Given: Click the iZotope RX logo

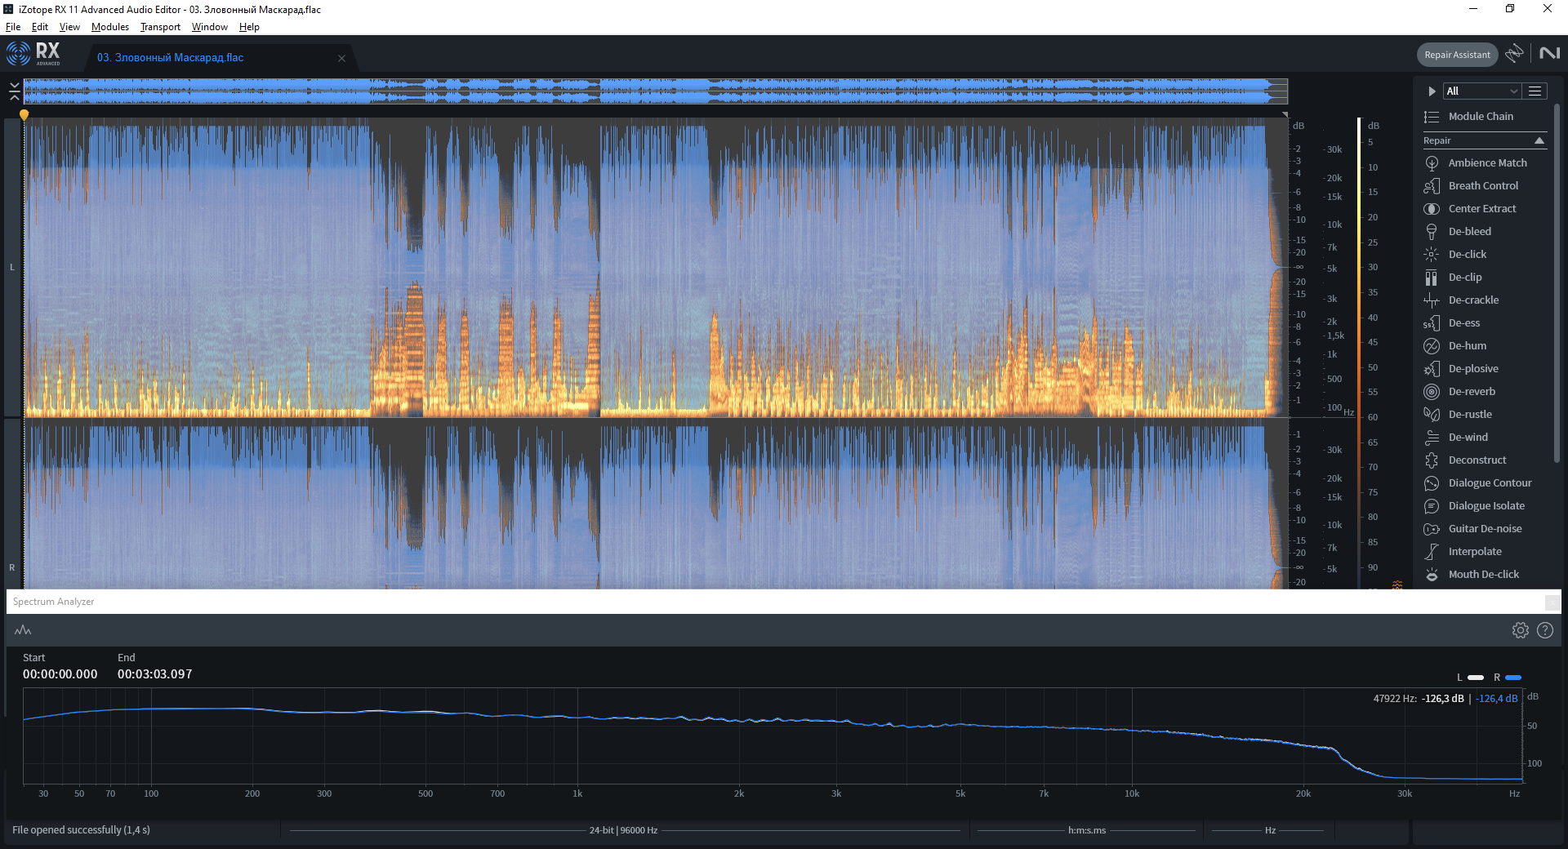Looking at the screenshot, I should pos(33,54).
